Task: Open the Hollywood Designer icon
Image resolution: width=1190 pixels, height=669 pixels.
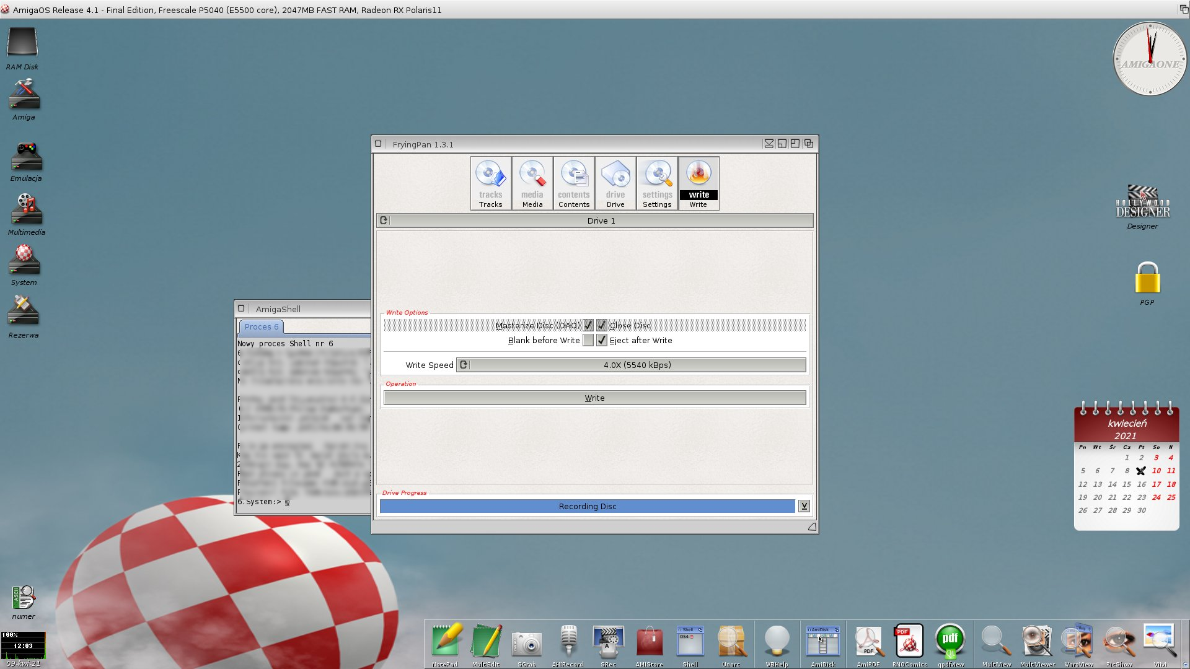Action: [1142, 207]
